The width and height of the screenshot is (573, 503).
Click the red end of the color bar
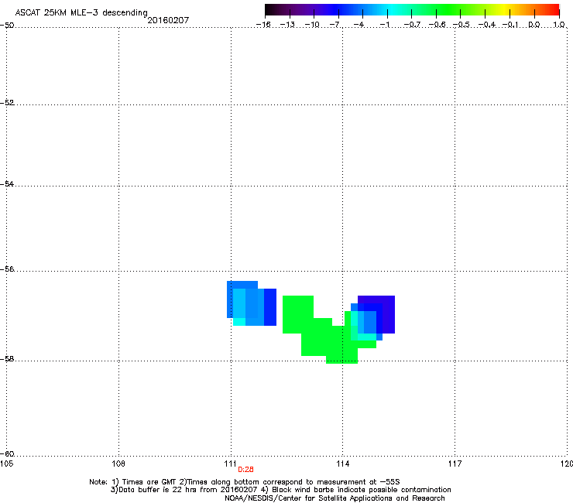[x=554, y=10]
